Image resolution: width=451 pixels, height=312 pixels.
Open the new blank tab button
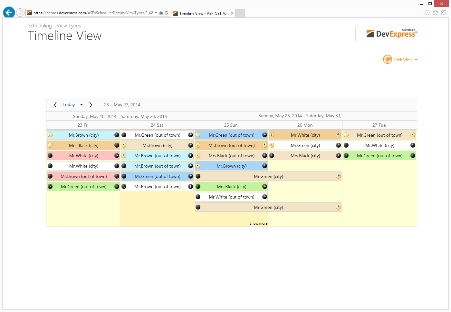240,13
